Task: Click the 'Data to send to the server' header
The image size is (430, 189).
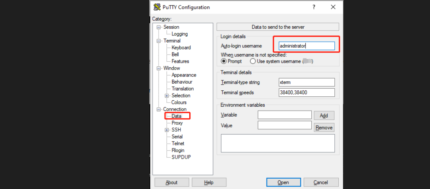Action: pos(278,27)
